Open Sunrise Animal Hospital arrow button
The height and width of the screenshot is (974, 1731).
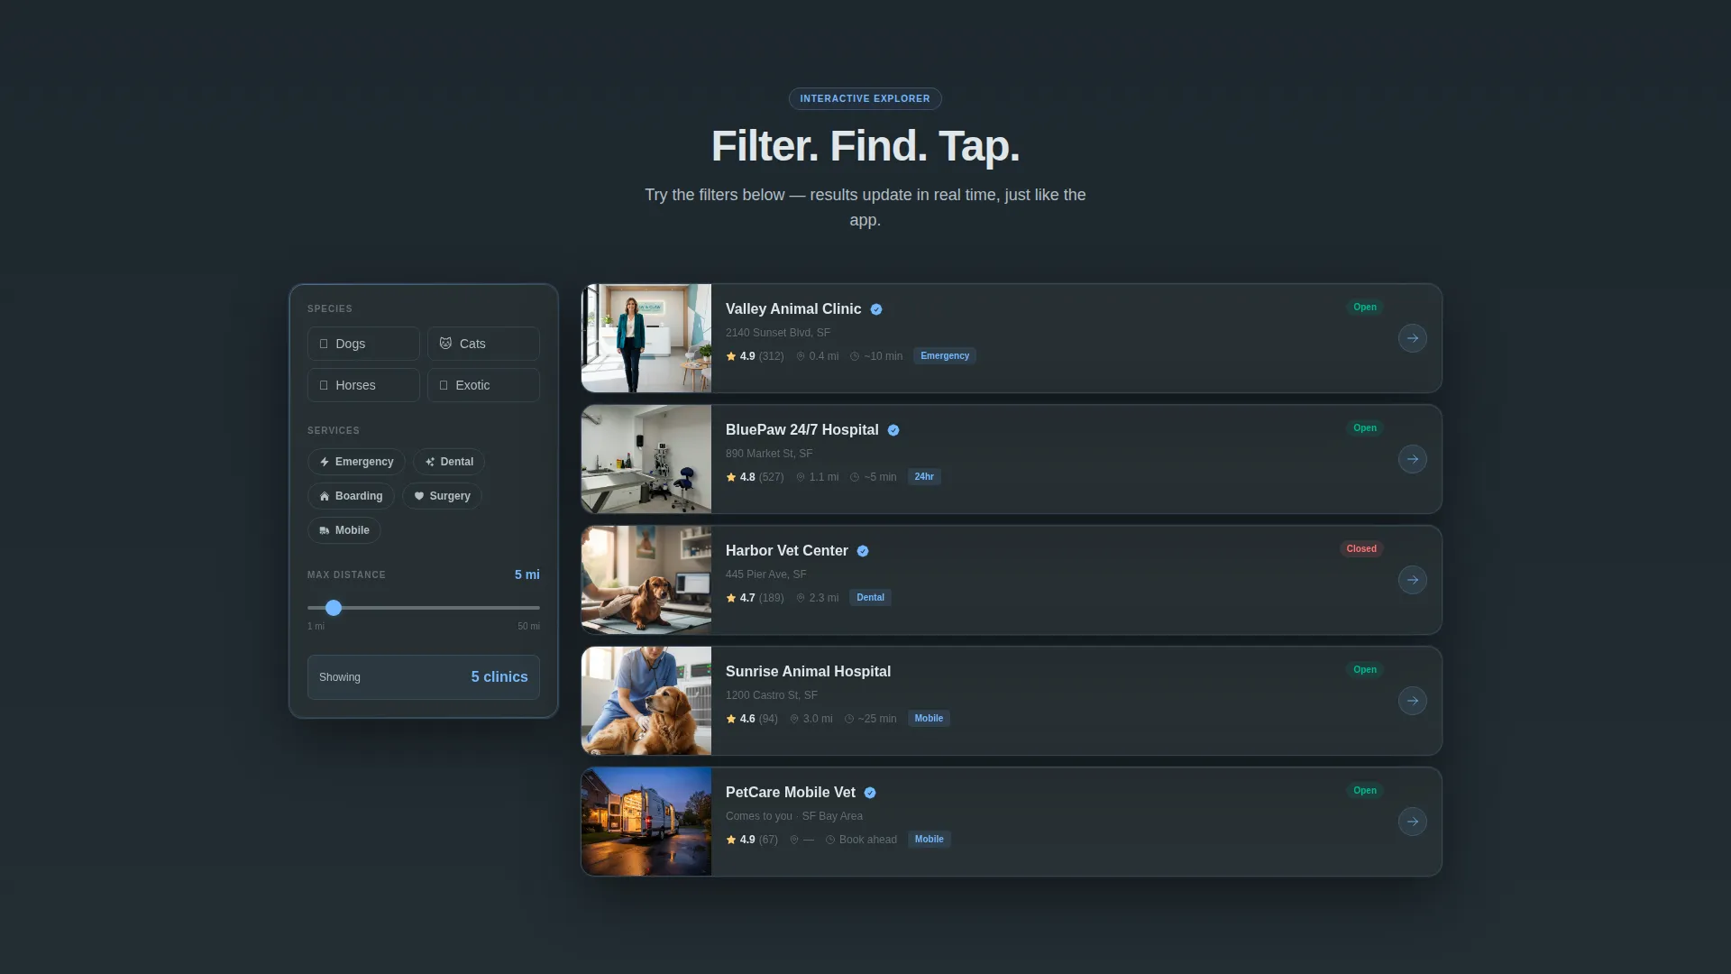coord(1412,701)
